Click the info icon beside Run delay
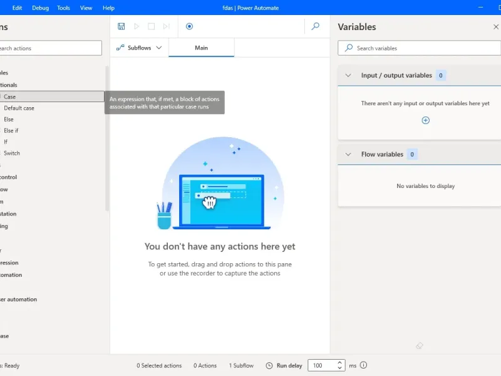 [364, 365]
